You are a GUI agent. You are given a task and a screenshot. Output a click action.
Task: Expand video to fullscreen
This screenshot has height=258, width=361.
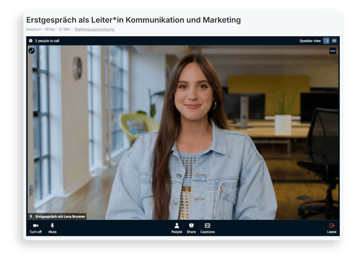click(32, 50)
